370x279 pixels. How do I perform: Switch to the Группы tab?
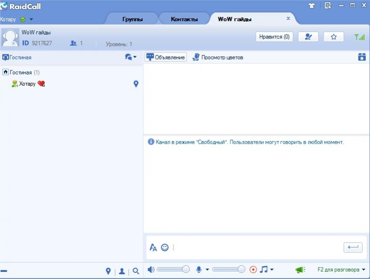(x=132, y=19)
